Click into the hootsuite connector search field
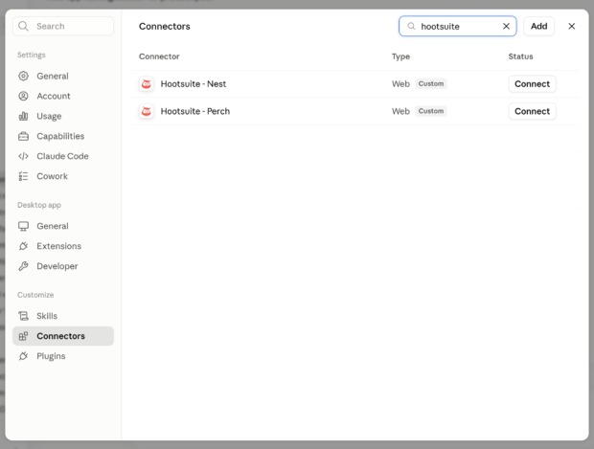The image size is (594, 449). pos(458,26)
